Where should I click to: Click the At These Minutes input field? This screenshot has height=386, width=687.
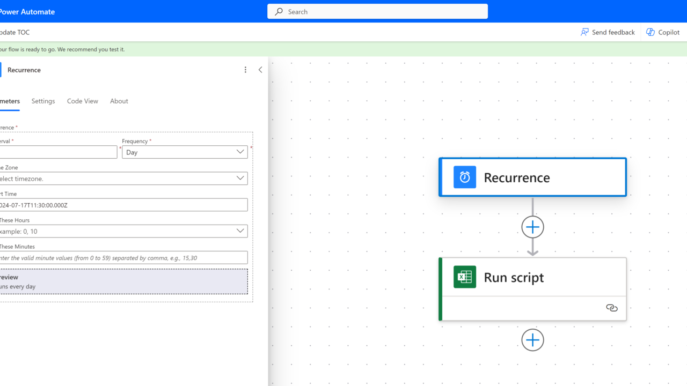pyautogui.click(x=123, y=258)
